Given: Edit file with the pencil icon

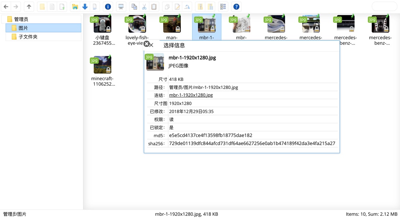Looking at the screenshot, I should click(x=177, y=7).
